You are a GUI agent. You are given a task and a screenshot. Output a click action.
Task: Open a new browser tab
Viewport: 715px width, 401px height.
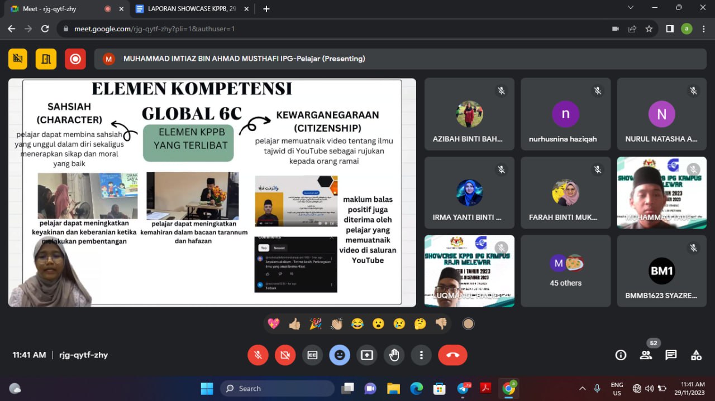pyautogui.click(x=266, y=9)
